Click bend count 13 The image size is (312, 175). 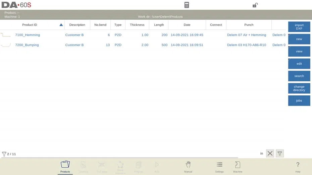108,45
